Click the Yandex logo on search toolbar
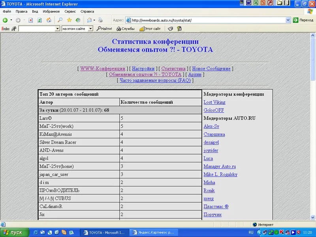Viewport: 316px width, 237px height. (x=6, y=29)
